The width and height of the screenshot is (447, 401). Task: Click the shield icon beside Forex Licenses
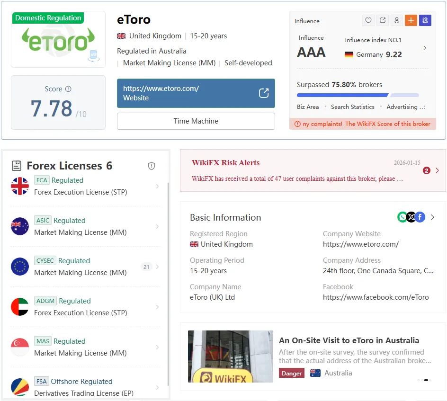[x=152, y=166]
